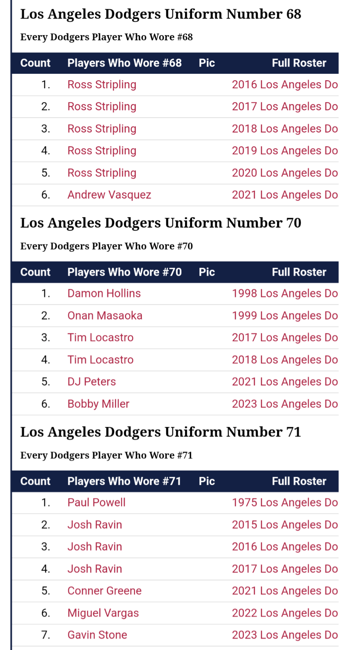Image resolution: width=348 pixels, height=650 pixels.
Task: Open the 2020 Los Angeles roster link
Action: pyautogui.click(x=285, y=173)
